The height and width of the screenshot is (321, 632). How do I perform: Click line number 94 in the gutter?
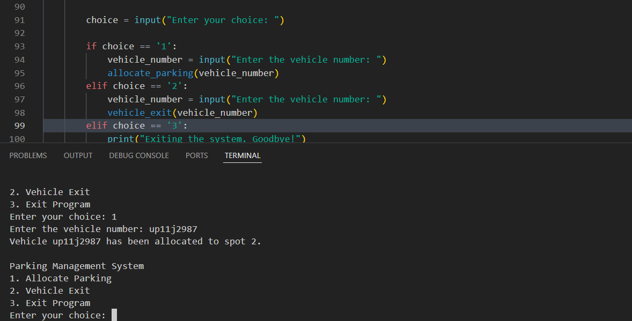19,59
